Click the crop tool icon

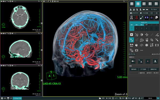point(152,40)
